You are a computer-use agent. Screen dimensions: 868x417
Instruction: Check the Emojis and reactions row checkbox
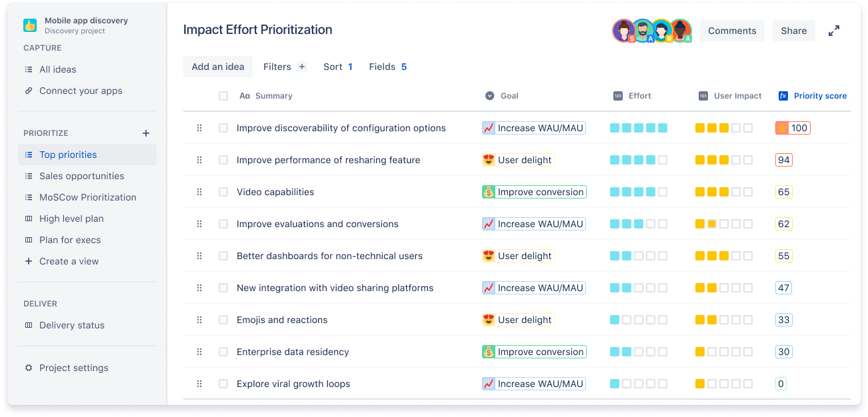223,320
